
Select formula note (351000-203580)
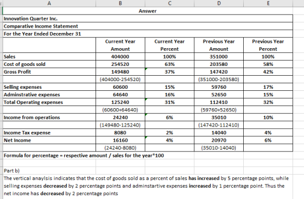[x=219, y=79]
